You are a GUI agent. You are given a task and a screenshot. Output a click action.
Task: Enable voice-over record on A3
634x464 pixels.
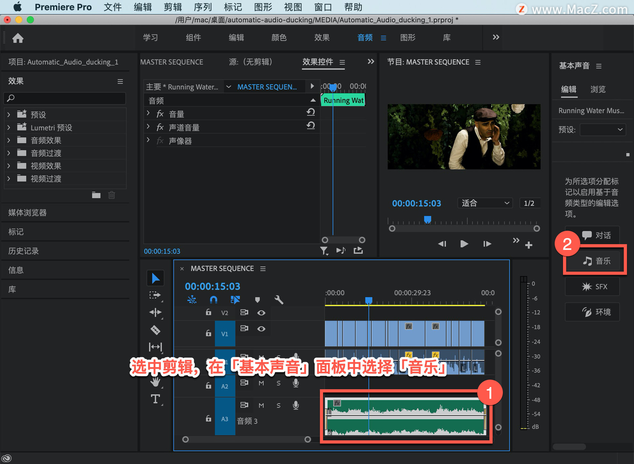pos(296,405)
